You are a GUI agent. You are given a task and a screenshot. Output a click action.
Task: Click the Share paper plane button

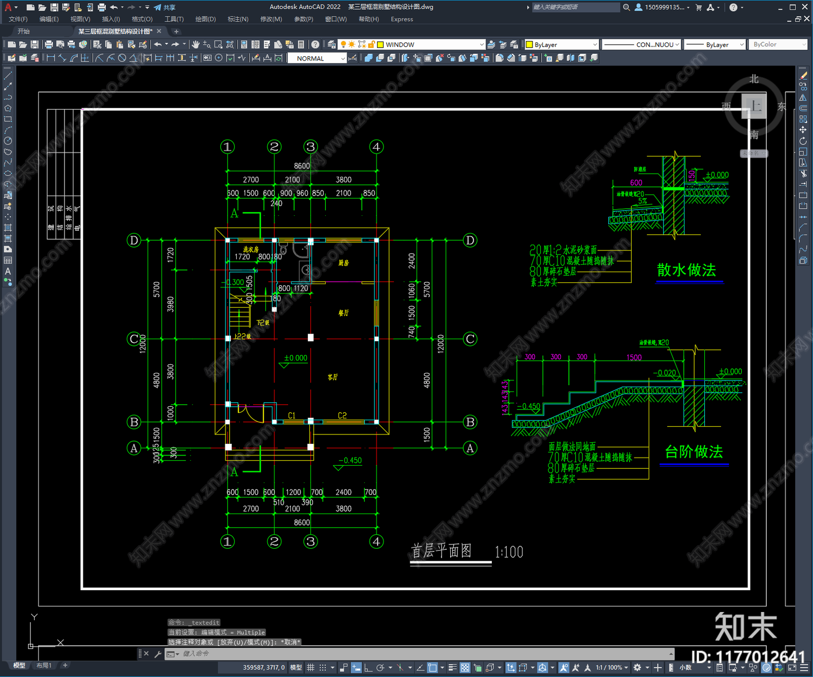coord(165,7)
